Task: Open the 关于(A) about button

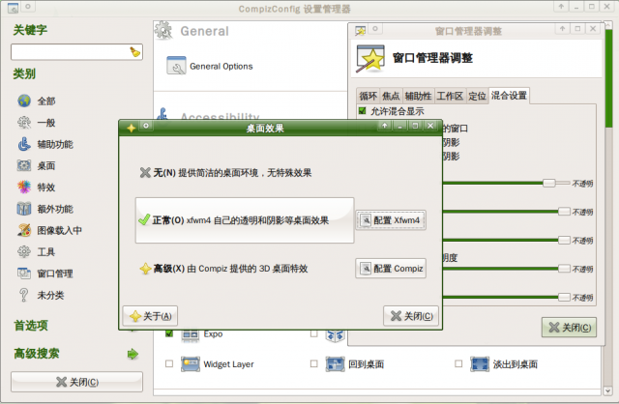Action: 150,316
